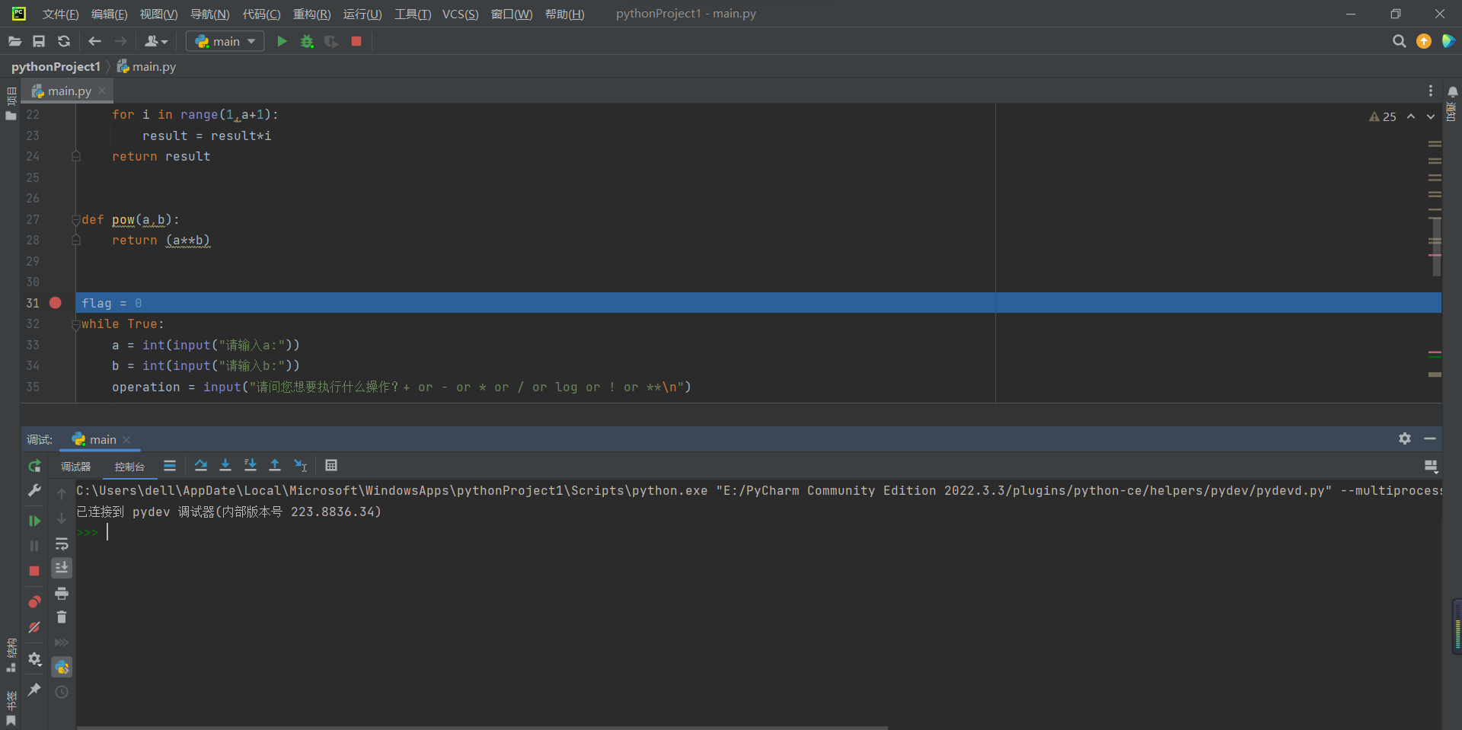The width and height of the screenshot is (1462, 730).
Task: Collapse the def pow function fold
Action: tap(75, 219)
